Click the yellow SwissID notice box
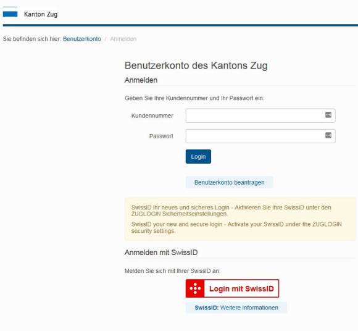This screenshot has height=331, width=358. point(240,219)
